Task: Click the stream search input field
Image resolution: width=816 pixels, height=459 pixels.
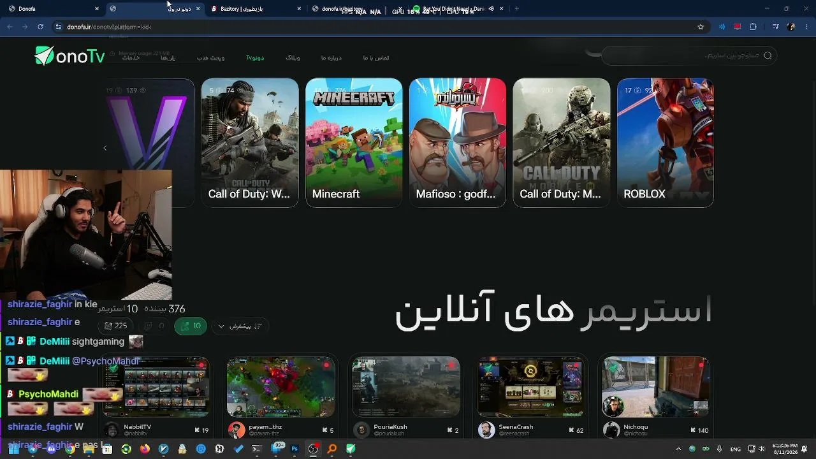Action: 688,55
